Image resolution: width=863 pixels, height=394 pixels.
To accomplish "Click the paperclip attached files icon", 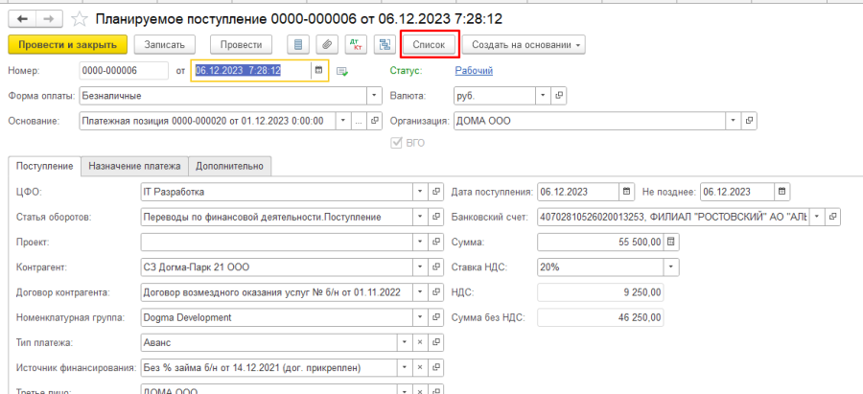I will point(327,45).
